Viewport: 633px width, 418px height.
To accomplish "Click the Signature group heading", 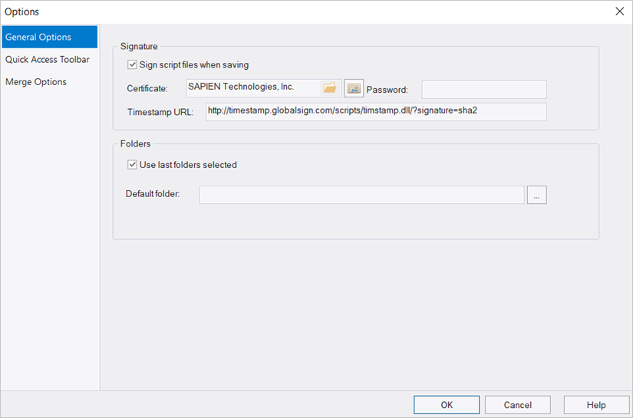I will [x=139, y=46].
